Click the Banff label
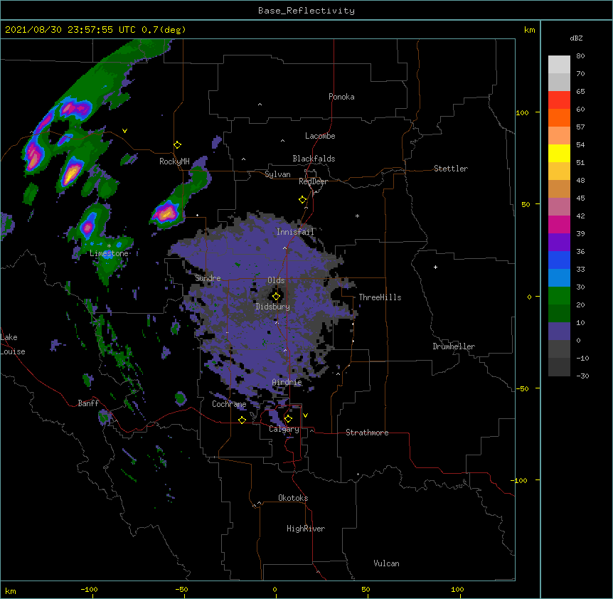Image resolution: width=613 pixels, height=599 pixels. [x=88, y=403]
